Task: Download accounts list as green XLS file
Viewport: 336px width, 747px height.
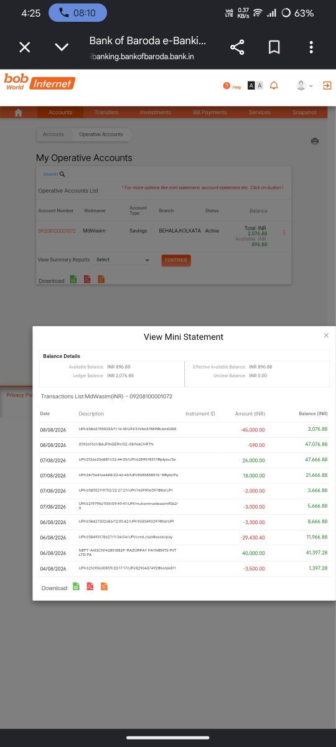Action: coord(73,280)
